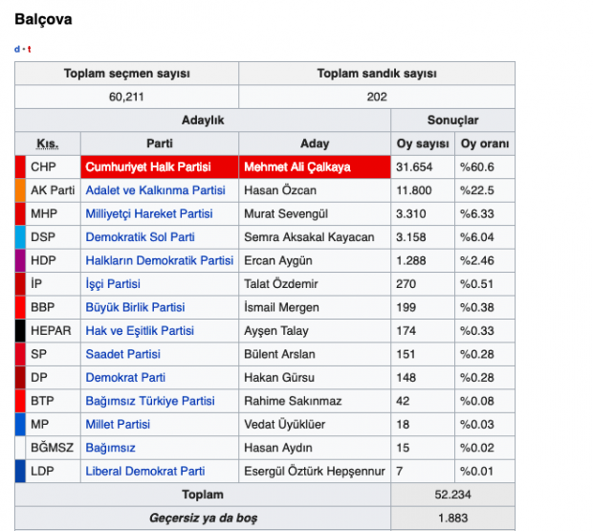
Task: Open Liberal Demokrat Parti link
Action: [145, 471]
